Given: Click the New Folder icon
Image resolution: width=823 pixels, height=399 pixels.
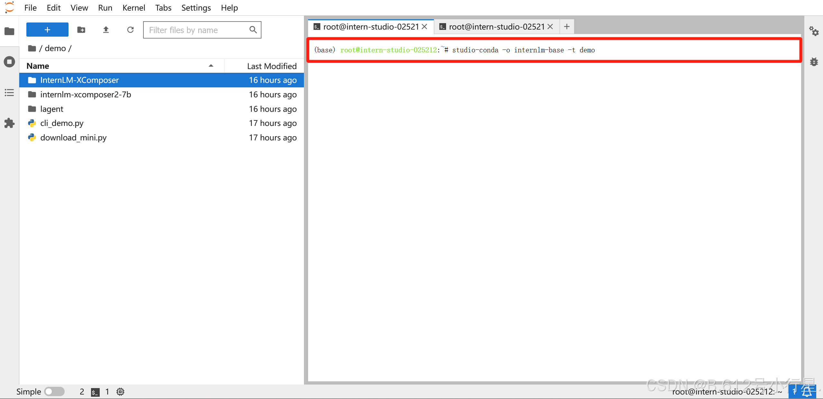Looking at the screenshot, I should click(x=81, y=30).
